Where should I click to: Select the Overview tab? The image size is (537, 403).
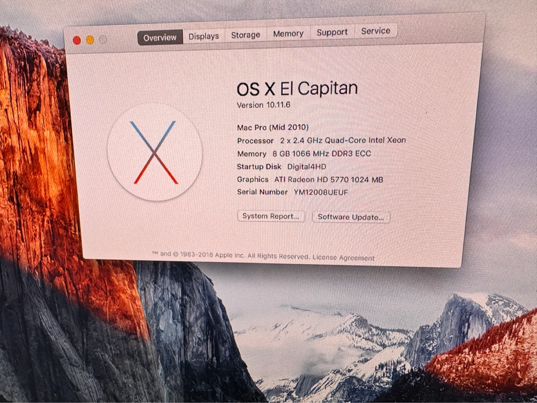pos(160,37)
